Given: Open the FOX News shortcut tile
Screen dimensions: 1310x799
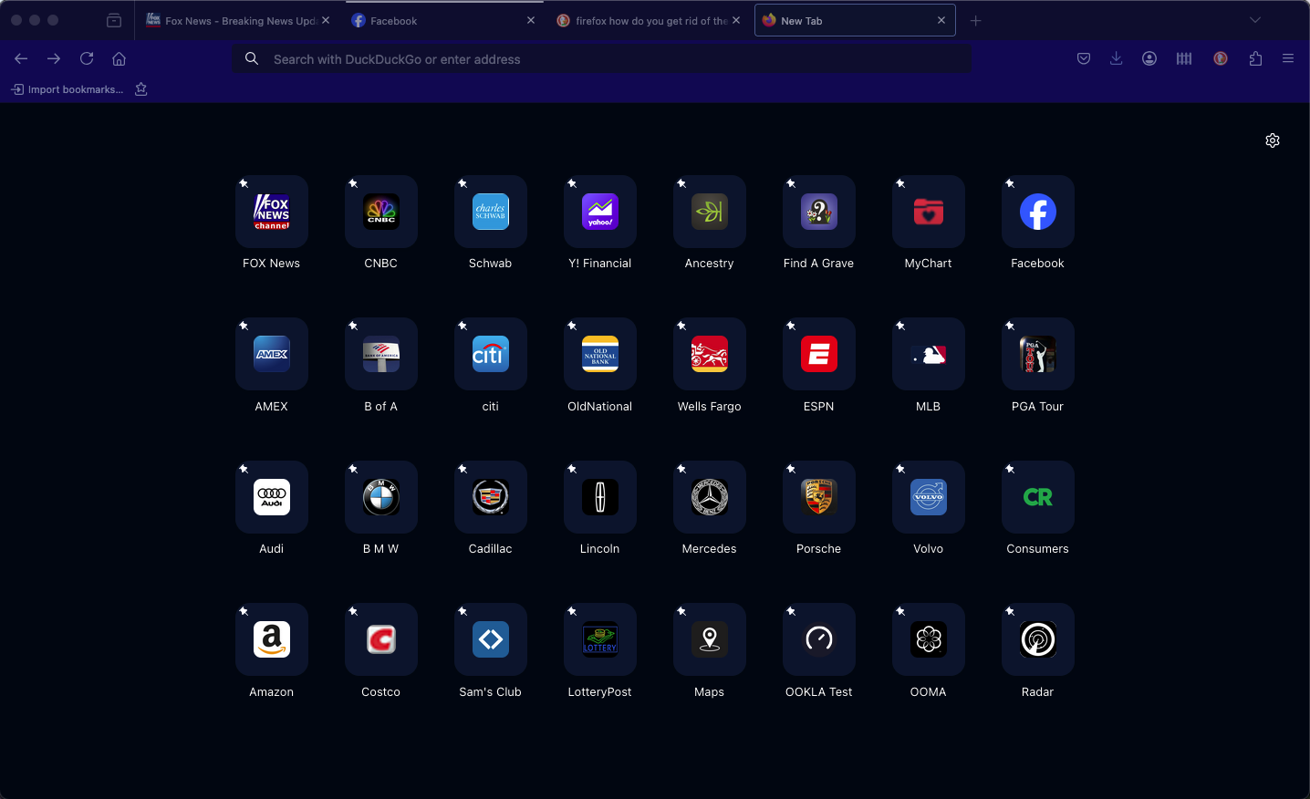Looking at the screenshot, I should tap(272, 212).
